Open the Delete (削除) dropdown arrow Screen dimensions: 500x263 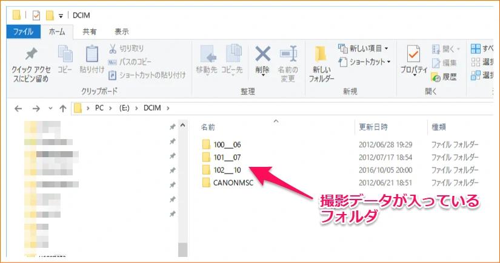point(263,76)
